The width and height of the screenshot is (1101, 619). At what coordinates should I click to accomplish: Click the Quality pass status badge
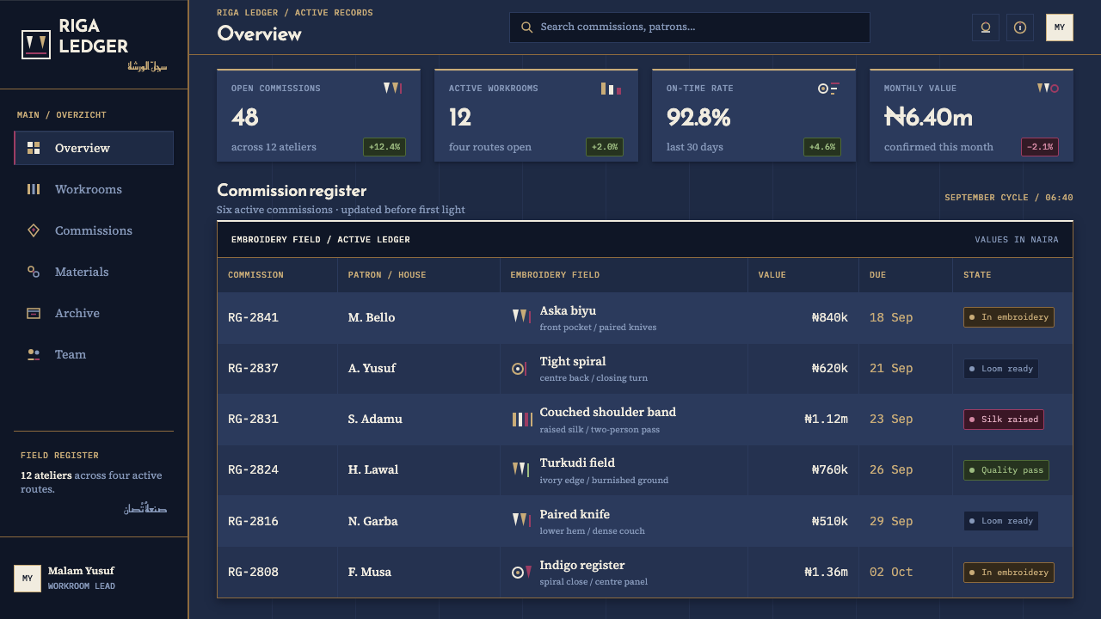1006,470
